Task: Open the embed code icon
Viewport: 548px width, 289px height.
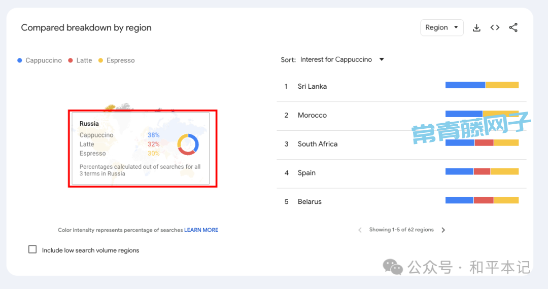Action: pyautogui.click(x=495, y=27)
